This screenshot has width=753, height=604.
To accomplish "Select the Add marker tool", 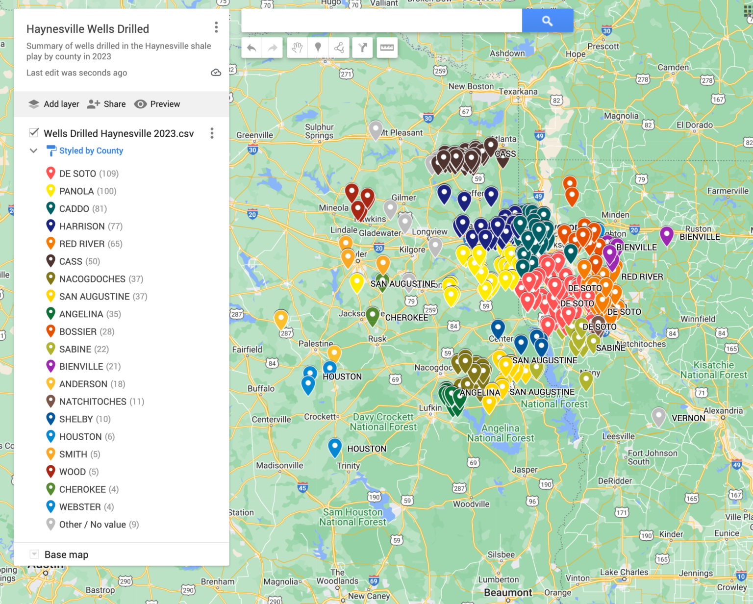I will tap(318, 48).
